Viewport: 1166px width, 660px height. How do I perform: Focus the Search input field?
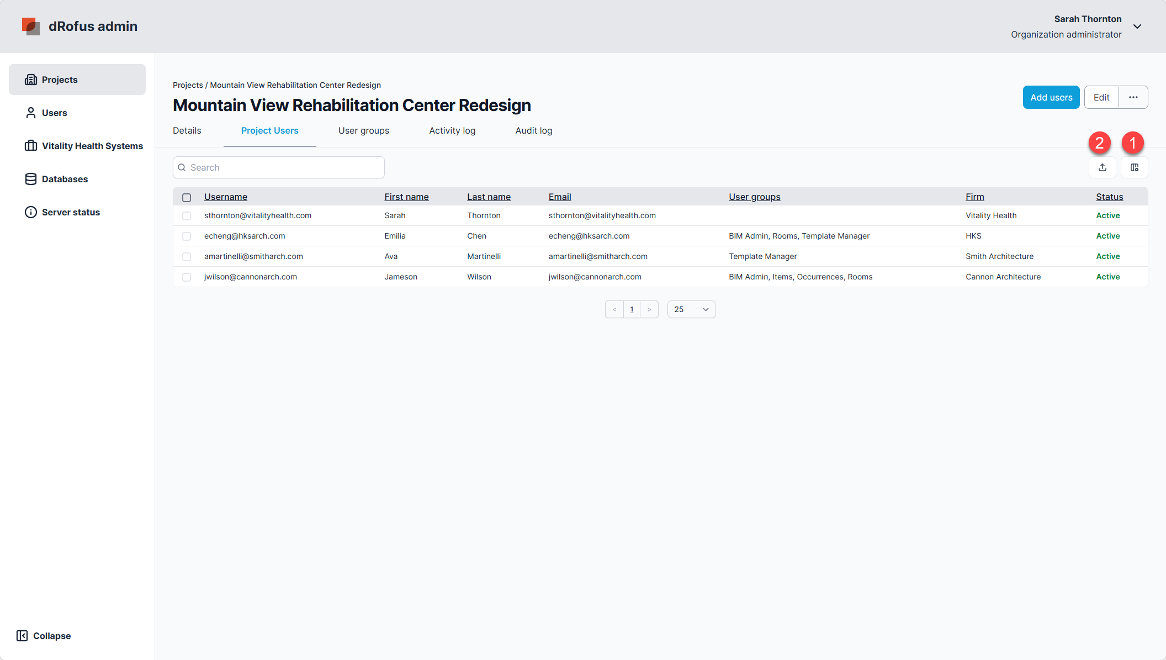pyautogui.click(x=279, y=167)
